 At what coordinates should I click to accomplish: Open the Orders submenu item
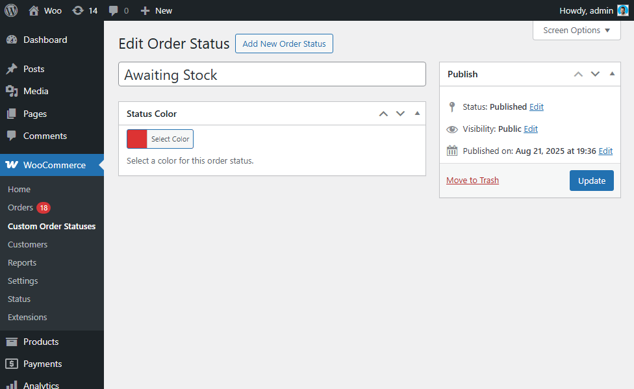click(x=20, y=208)
